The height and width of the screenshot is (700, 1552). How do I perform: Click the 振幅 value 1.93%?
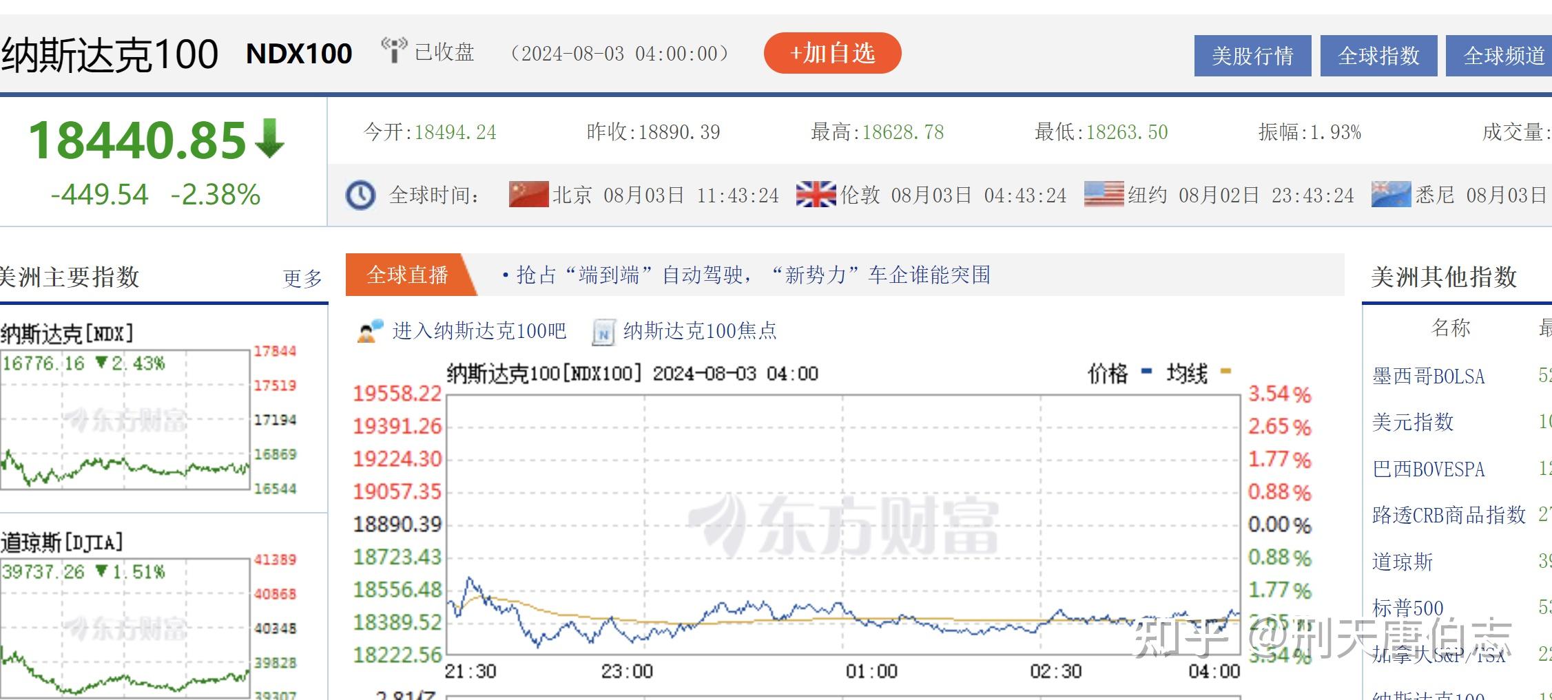(x=1335, y=132)
